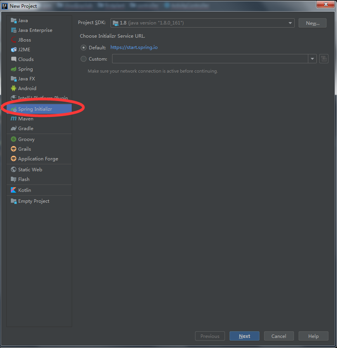Click the Application Forge icon
The width and height of the screenshot is (337, 348).
pos(14,159)
